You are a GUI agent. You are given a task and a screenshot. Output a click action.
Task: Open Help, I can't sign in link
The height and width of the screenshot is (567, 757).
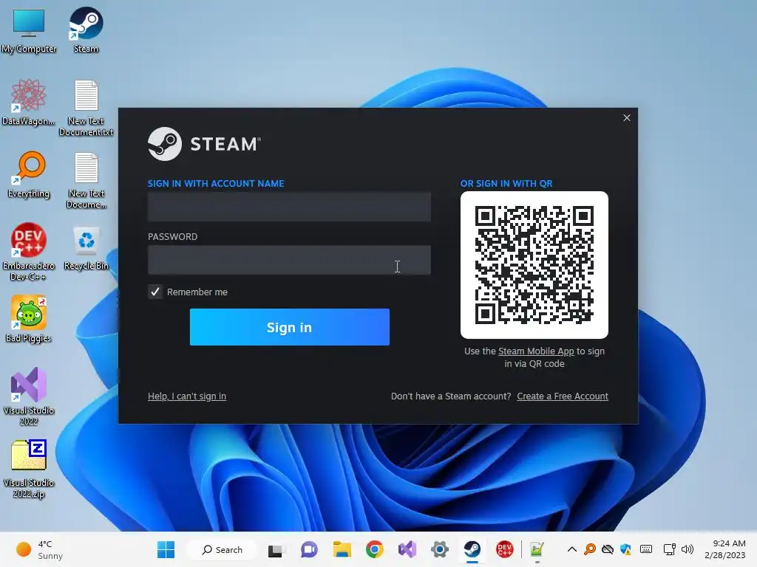[187, 396]
